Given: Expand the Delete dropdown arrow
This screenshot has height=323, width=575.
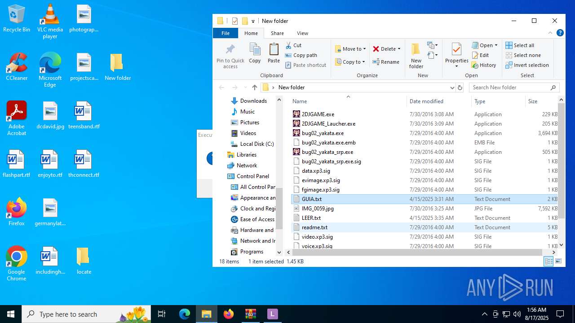Looking at the screenshot, I should click(399, 49).
